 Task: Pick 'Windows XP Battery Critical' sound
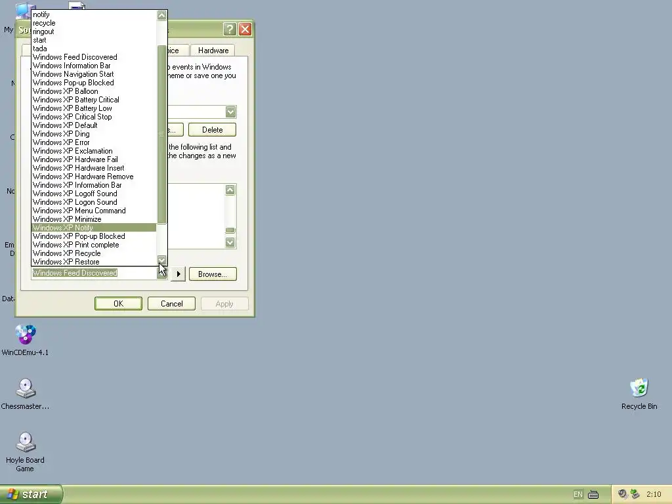coord(94,100)
